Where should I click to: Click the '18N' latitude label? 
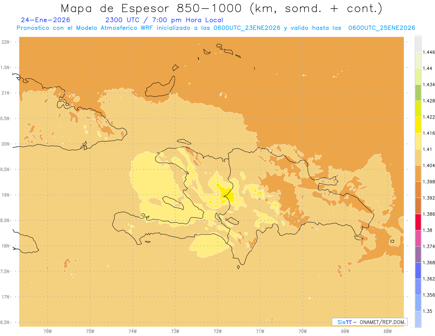click(x=5, y=246)
